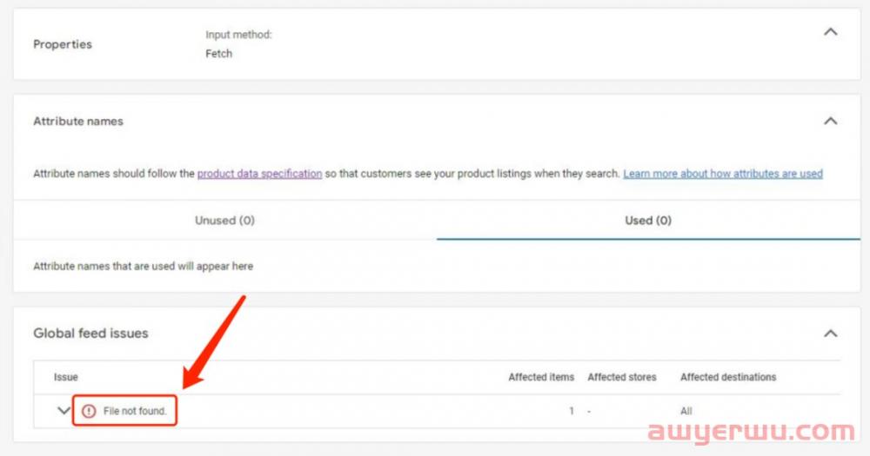
Task: Collapse the Global feed issues chevron
Action: click(x=830, y=334)
